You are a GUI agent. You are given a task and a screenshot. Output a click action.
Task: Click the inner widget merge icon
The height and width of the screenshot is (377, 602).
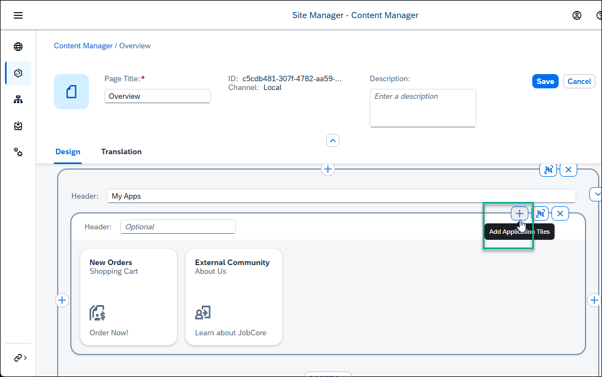pos(540,213)
